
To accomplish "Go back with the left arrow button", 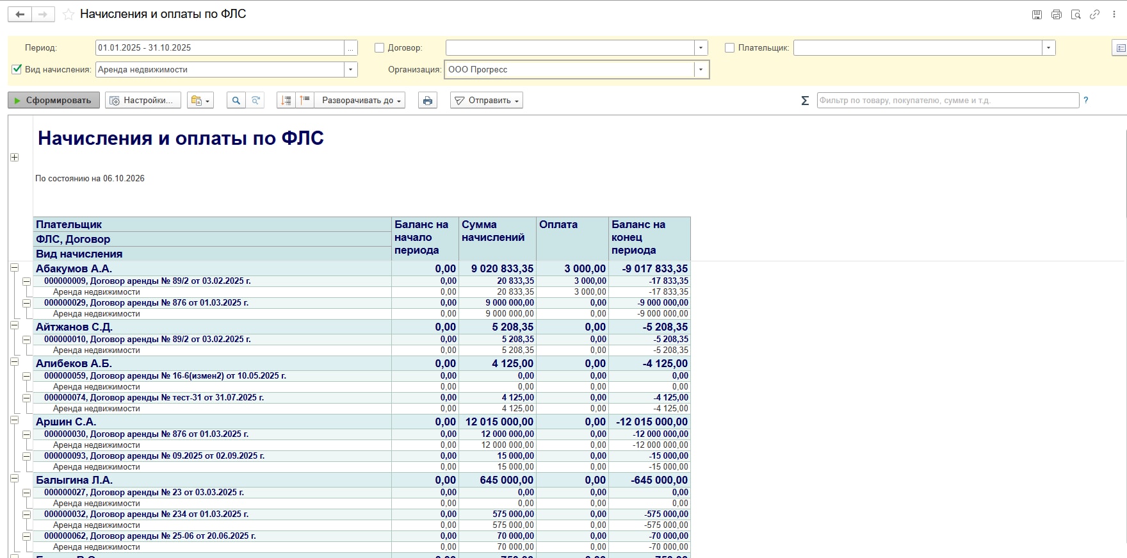I will (20, 14).
